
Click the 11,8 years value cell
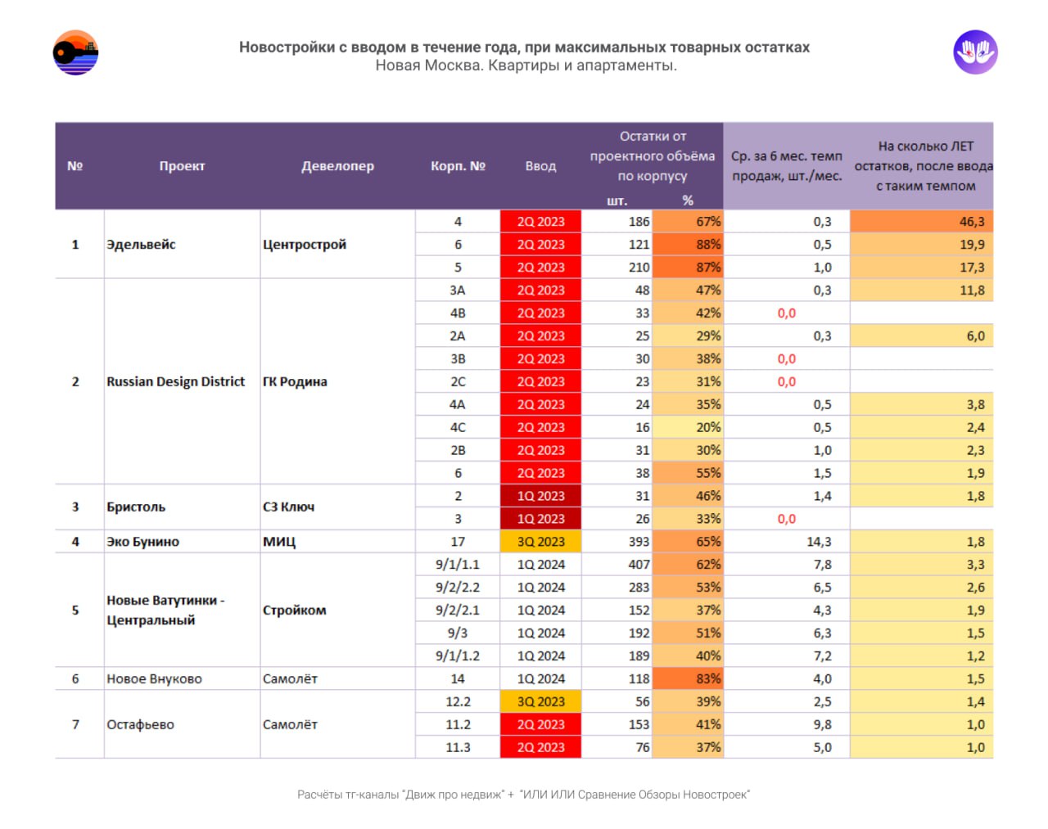coord(922,291)
